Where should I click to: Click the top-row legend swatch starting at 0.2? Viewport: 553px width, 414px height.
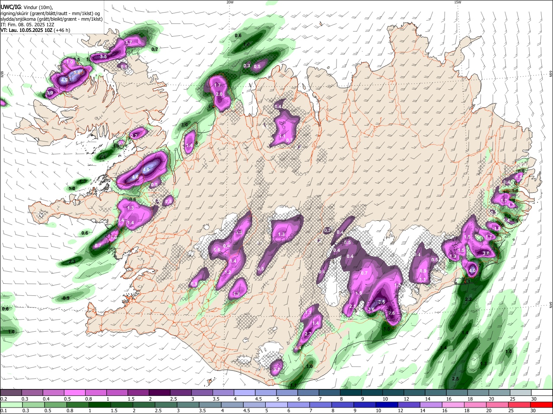(11, 393)
